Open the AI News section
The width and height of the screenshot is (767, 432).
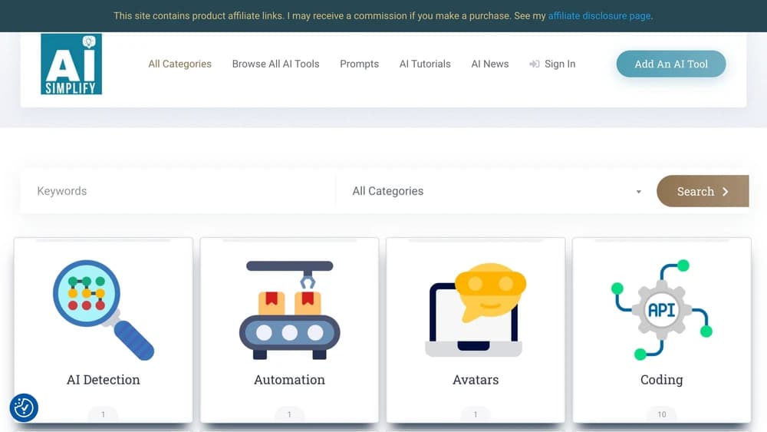click(x=490, y=64)
